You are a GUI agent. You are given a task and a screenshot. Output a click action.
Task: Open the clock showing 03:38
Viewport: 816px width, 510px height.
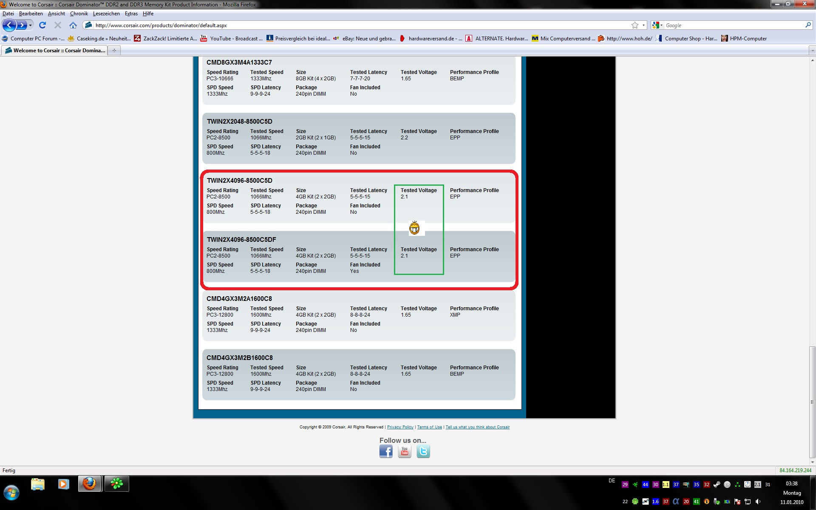click(x=792, y=484)
